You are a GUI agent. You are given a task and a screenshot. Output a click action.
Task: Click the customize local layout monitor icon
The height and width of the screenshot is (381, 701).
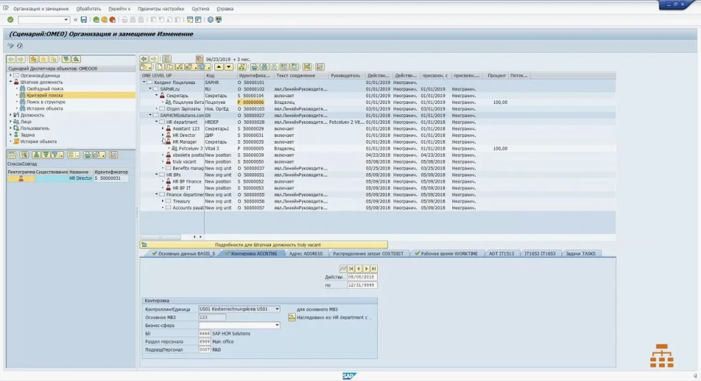[218, 20]
